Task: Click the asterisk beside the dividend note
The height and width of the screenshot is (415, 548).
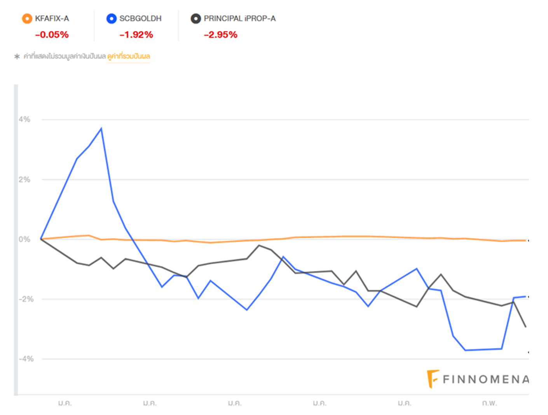Action: (17, 57)
